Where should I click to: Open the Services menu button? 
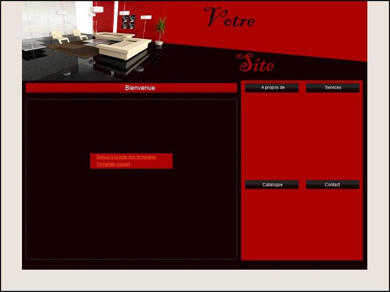point(332,88)
